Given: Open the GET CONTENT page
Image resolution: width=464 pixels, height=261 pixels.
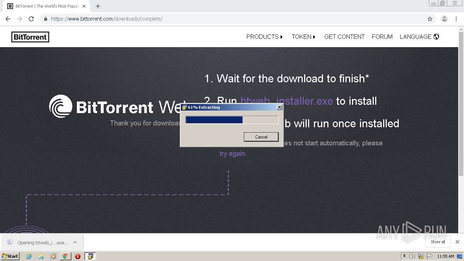Looking at the screenshot, I should tap(344, 37).
